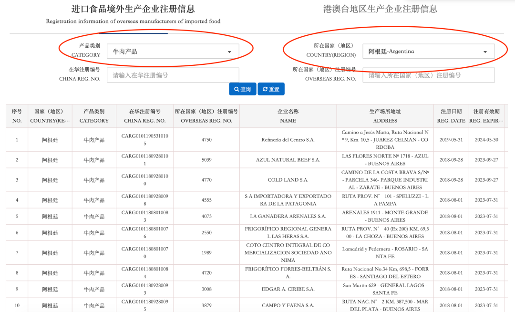Click the 在华注册编号 CHINA REG. NO. input field
This screenshot has width=515, height=312.
pos(173,75)
